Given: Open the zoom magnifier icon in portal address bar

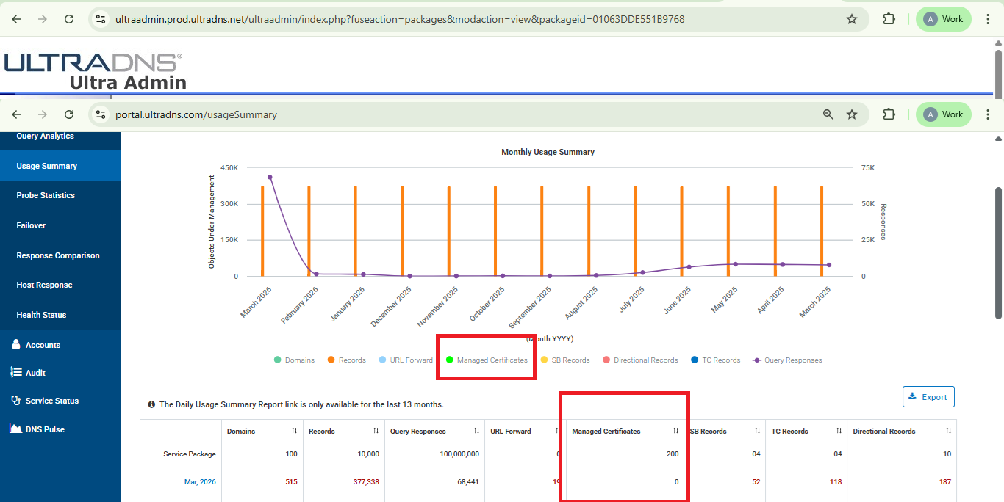Looking at the screenshot, I should (x=828, y=114).
